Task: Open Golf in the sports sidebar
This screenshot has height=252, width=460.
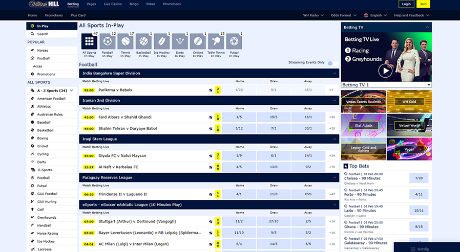Action: click(x=52, y=210)
